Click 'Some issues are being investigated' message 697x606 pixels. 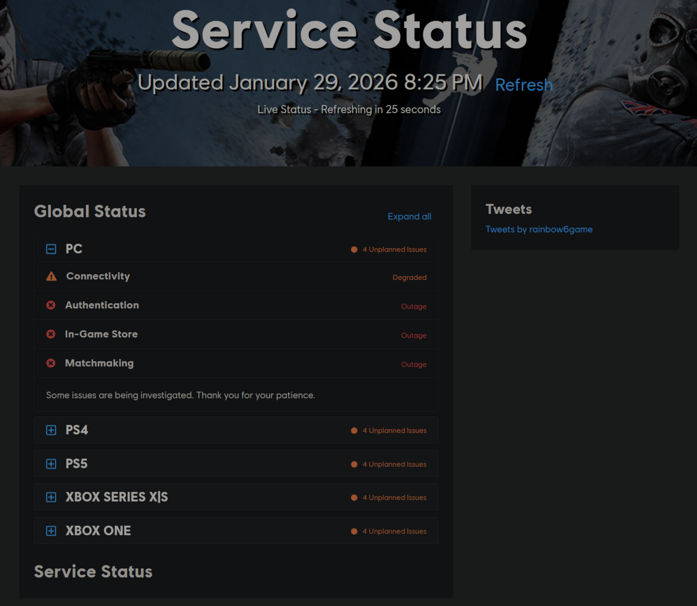click(181, 396)
